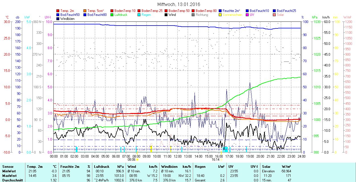The image size is (356, 182).
Task: Click the dark blue Windböen legend square
Action: click(58, 19)
